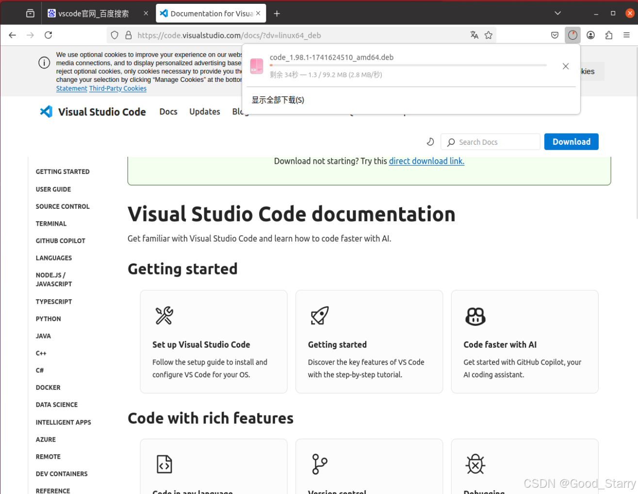Open the privacy Statement link
The image size is (638, 494).
72,88
